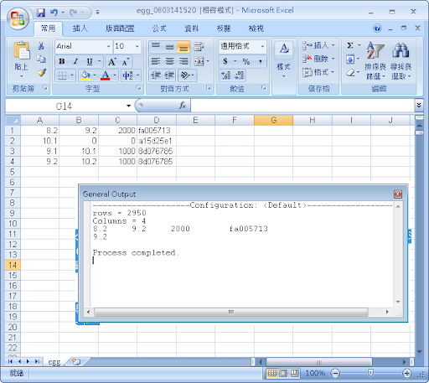429x383 pixels.
Task: Insert a new worksheet tab
Action: (76, 362)
